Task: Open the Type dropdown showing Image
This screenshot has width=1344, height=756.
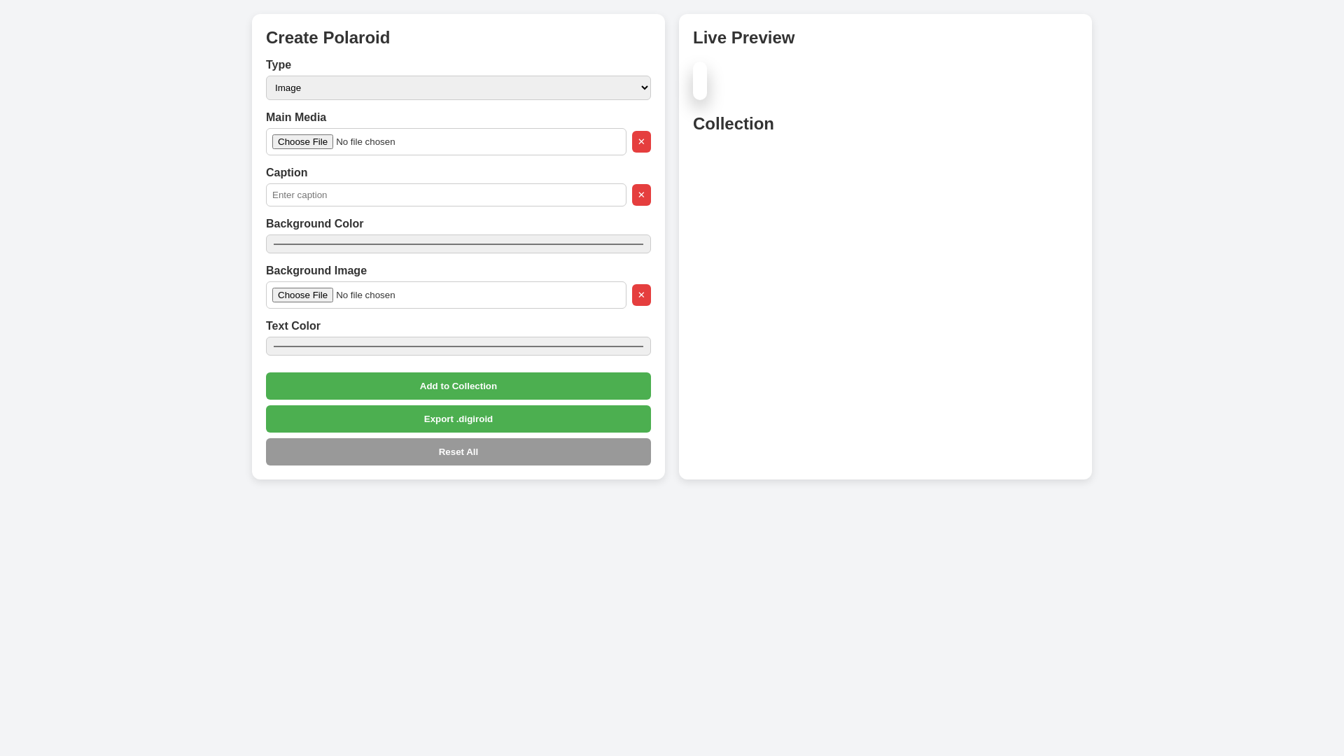Action: (x=458, y=87)
